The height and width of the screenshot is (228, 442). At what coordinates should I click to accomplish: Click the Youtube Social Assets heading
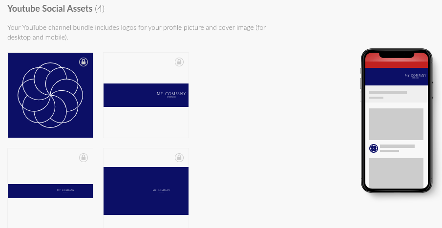tap(50, 8)
